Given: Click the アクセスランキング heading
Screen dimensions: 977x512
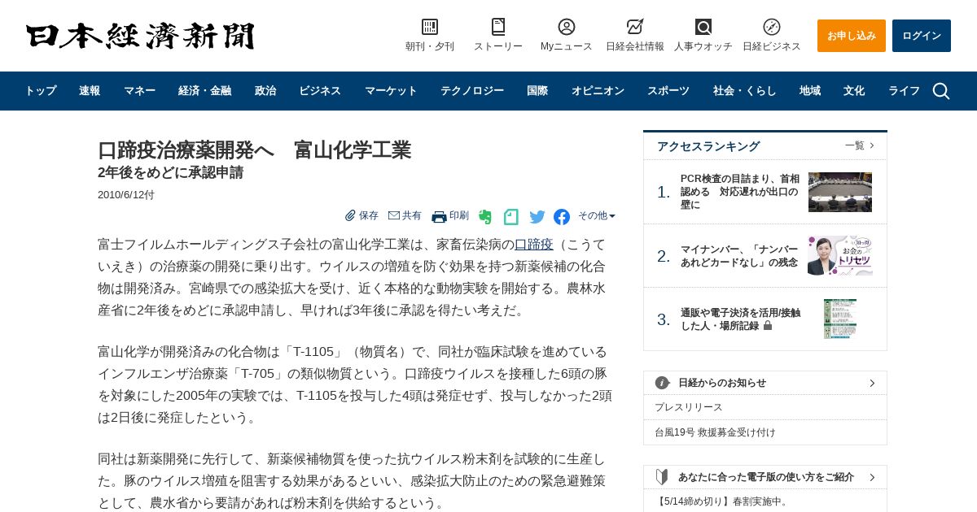Looking at the screenshot, I should coord(708,146).
